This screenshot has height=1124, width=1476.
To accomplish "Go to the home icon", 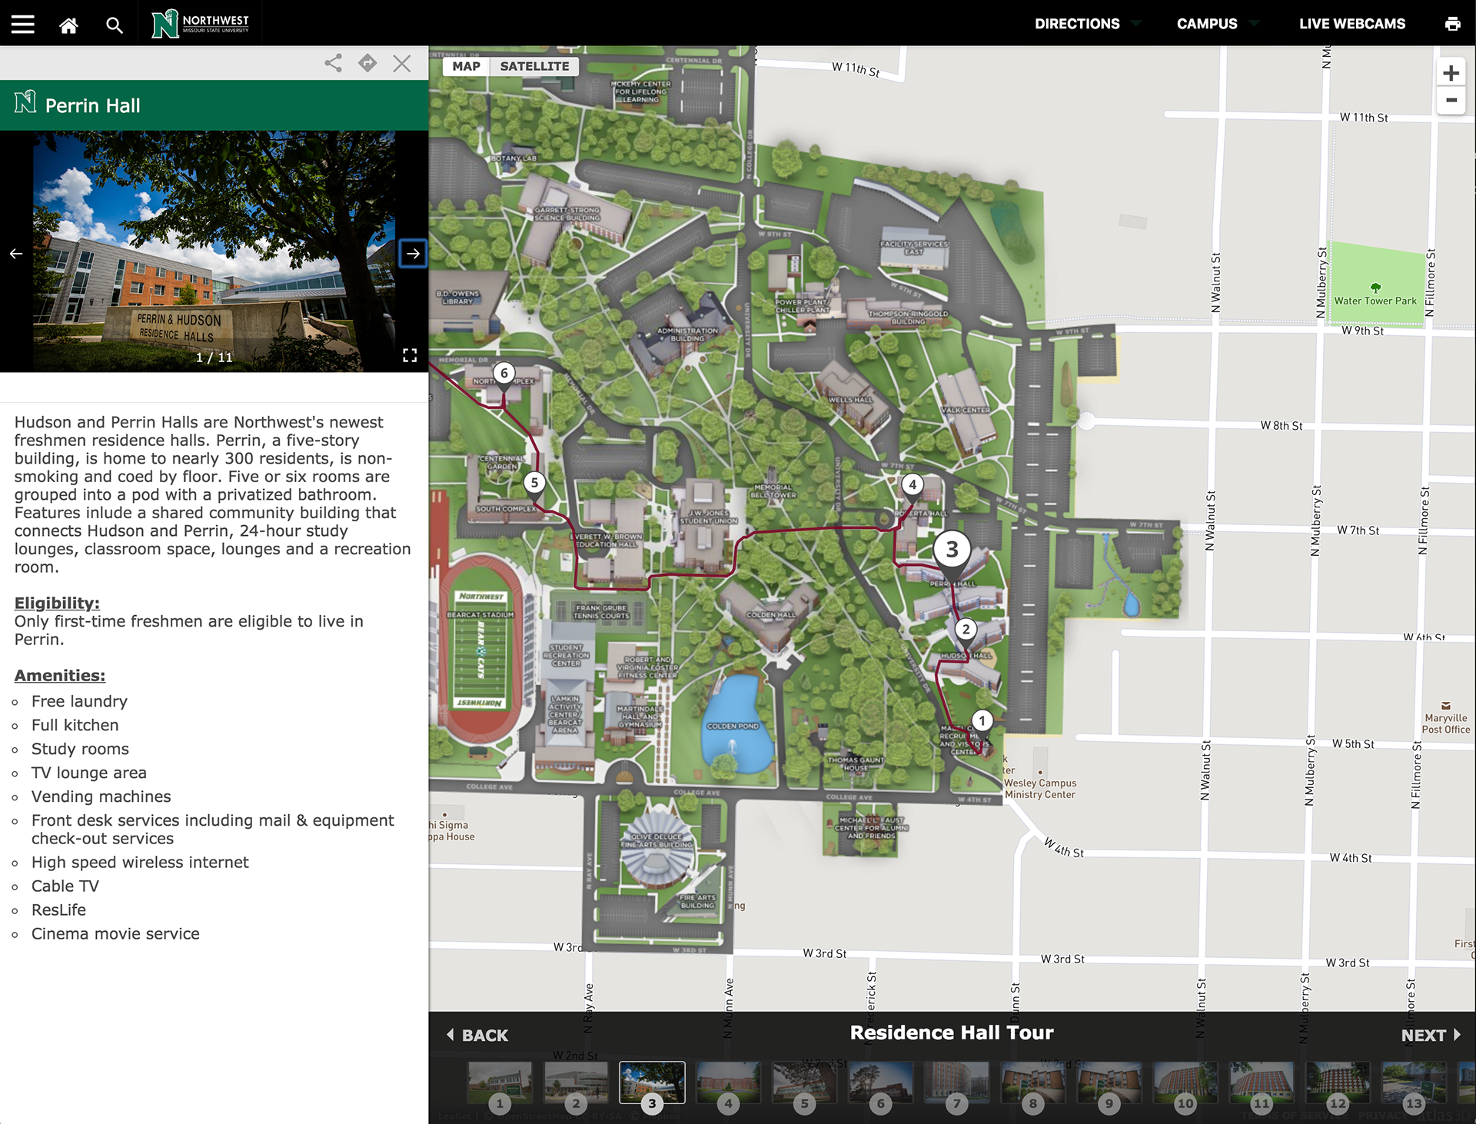I will tap(68, 25).
